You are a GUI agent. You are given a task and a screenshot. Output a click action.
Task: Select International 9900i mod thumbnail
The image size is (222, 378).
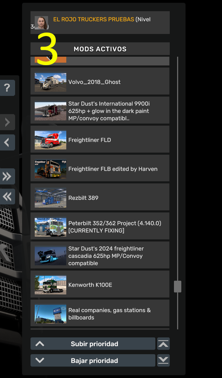(51, 111)
